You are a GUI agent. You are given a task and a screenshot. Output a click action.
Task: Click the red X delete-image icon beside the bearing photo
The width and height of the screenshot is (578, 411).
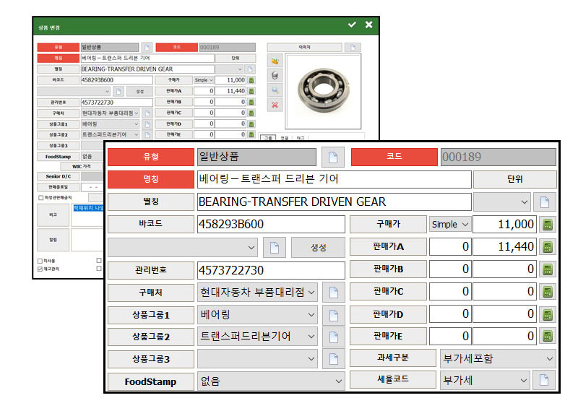275,105
